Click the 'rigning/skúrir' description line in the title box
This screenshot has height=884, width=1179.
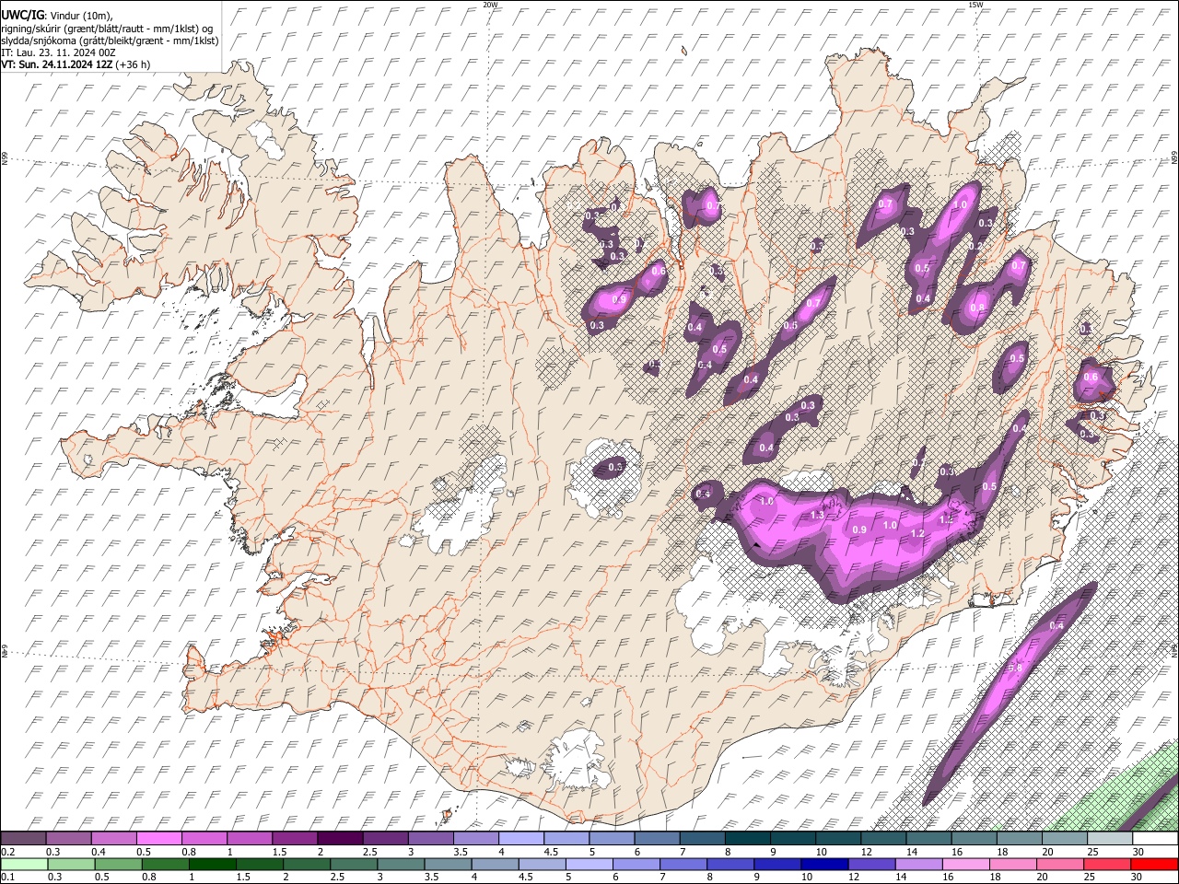(x=107, y=28)
